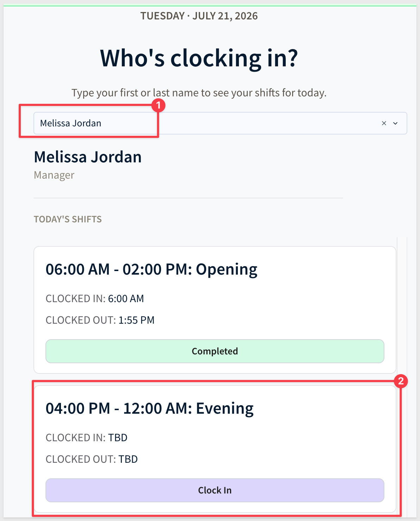Select the red annotation badge numbered 1
The image size is (420, 521).
coord(159,105)
